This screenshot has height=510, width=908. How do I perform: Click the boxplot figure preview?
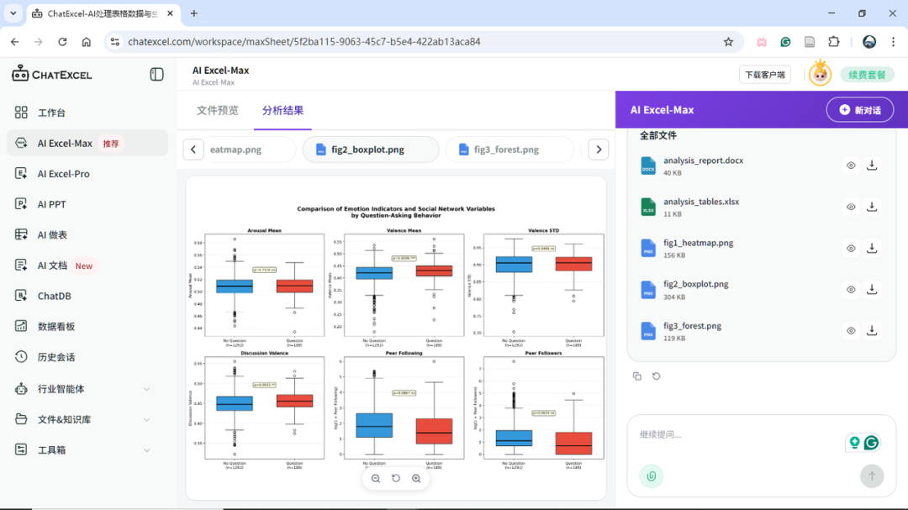click(396, 336)
